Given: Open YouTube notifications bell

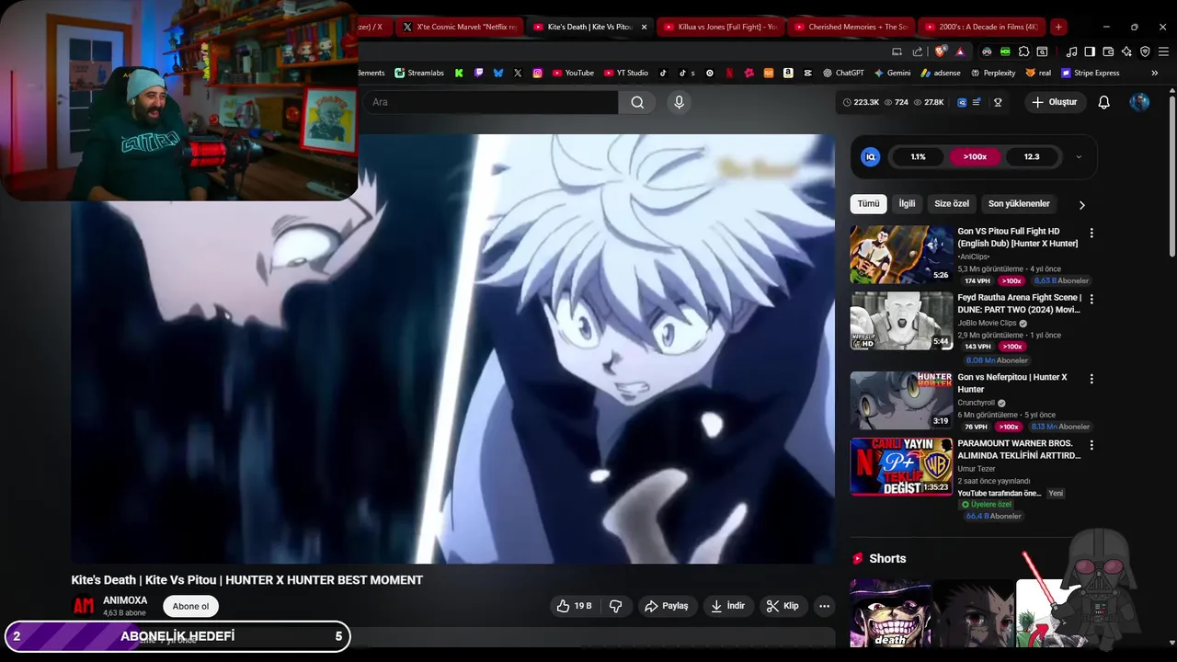Looking at the screenshot, I should point(1103,102).
